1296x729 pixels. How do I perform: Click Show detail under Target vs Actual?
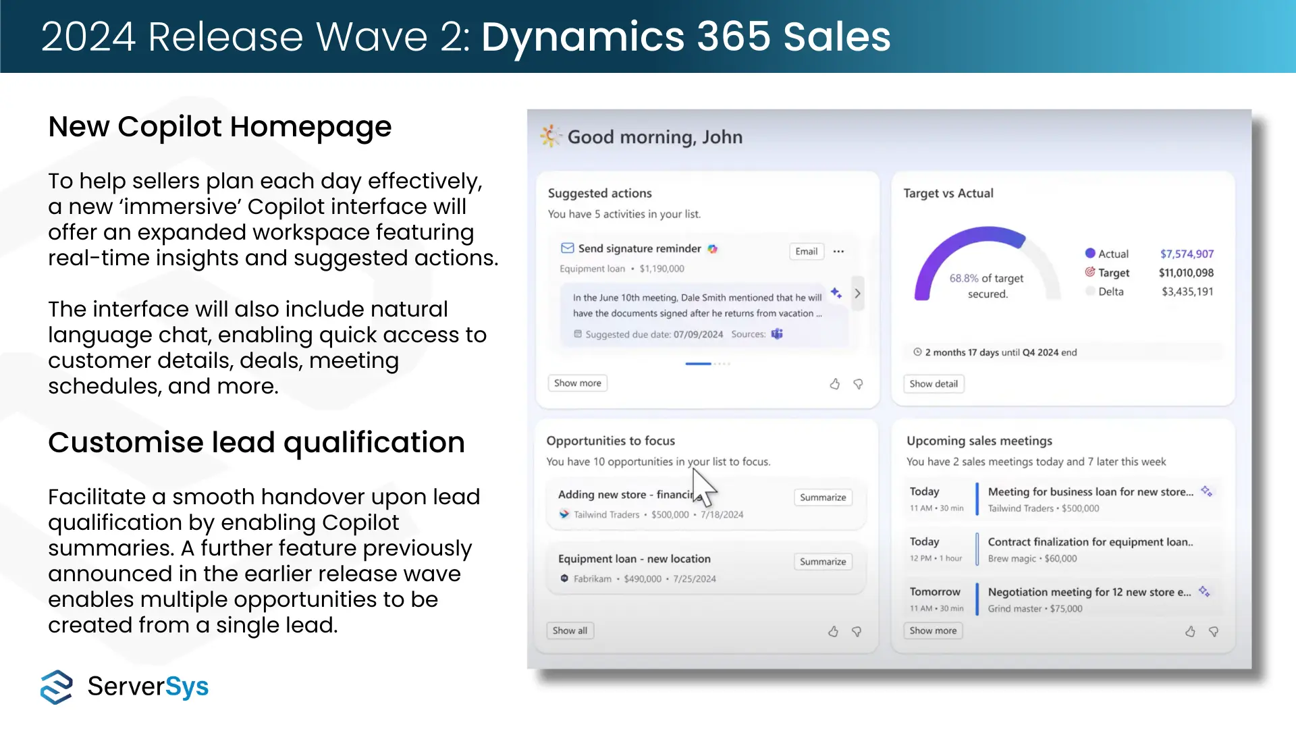tap(934, 384)
